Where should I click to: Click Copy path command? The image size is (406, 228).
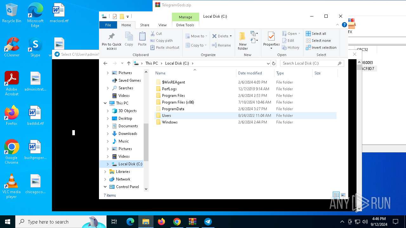tap(161, 41)
